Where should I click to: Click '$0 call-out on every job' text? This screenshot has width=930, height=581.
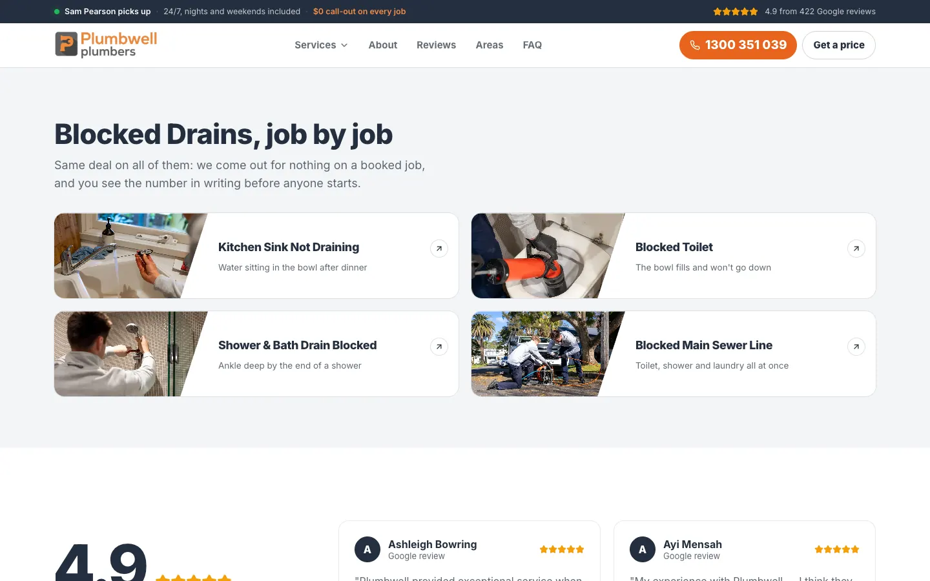(x=360, y=12)
